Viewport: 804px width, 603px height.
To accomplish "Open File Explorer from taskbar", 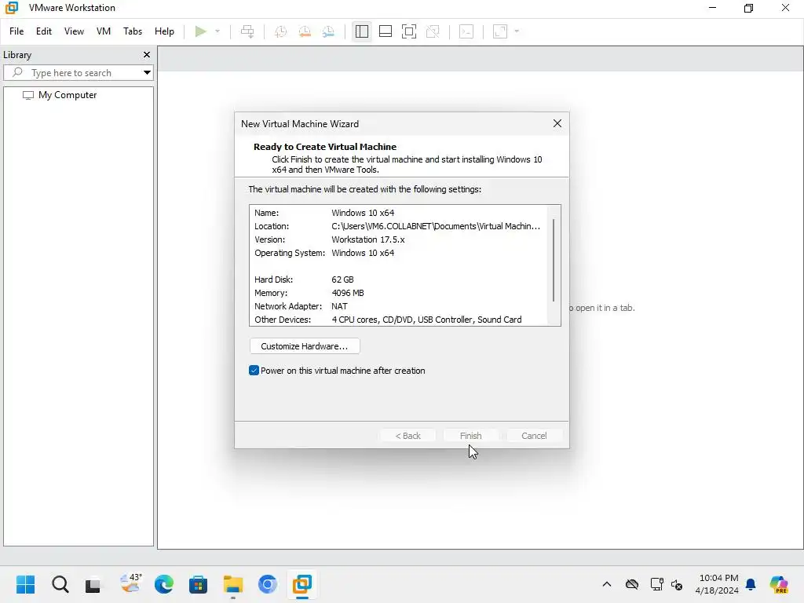I will coord(232,584).
